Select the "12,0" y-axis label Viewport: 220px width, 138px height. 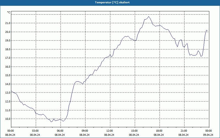(x=8, y=102)
